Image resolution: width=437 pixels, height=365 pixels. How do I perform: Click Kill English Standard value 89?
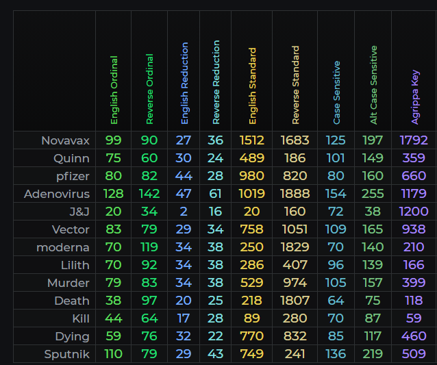click(252, 318)
